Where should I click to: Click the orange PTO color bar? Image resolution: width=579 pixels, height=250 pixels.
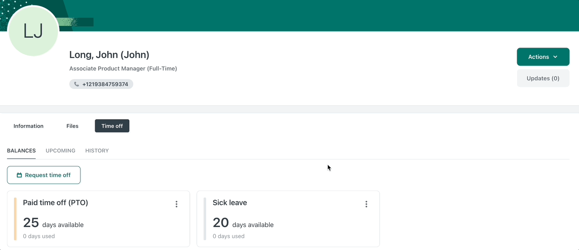click(15, 219)
